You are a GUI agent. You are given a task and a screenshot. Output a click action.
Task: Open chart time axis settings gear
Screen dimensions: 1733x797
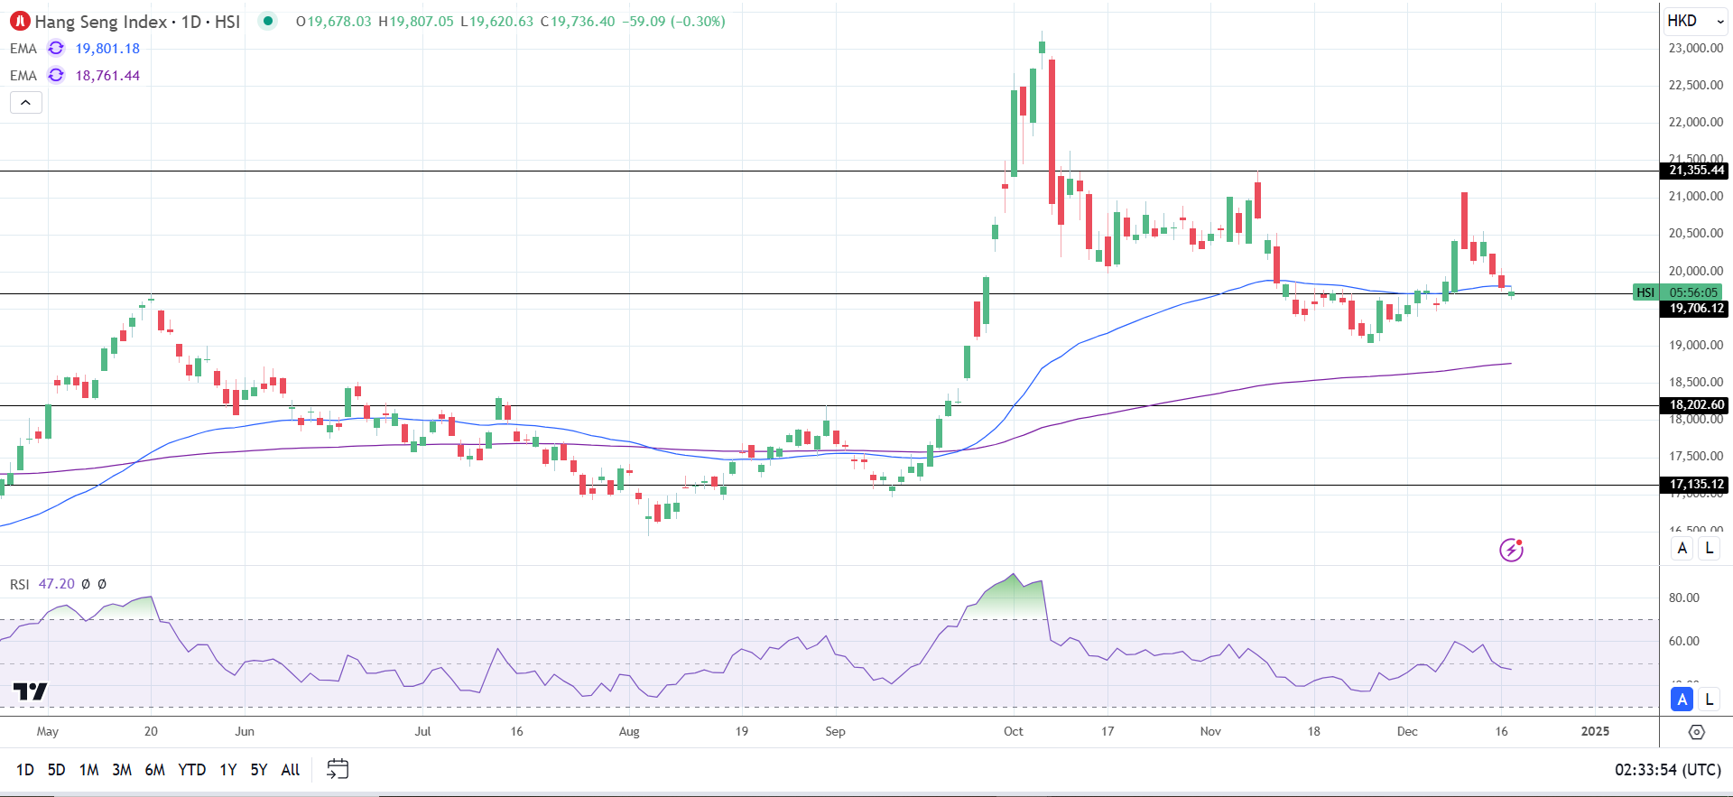click(1697, 732)
